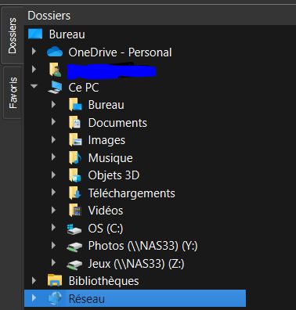Collapse the Ce PC tree node

point(34,86)
